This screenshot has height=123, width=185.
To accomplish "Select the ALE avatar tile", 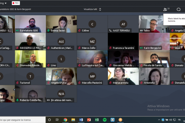I will [x=61, y=42].
